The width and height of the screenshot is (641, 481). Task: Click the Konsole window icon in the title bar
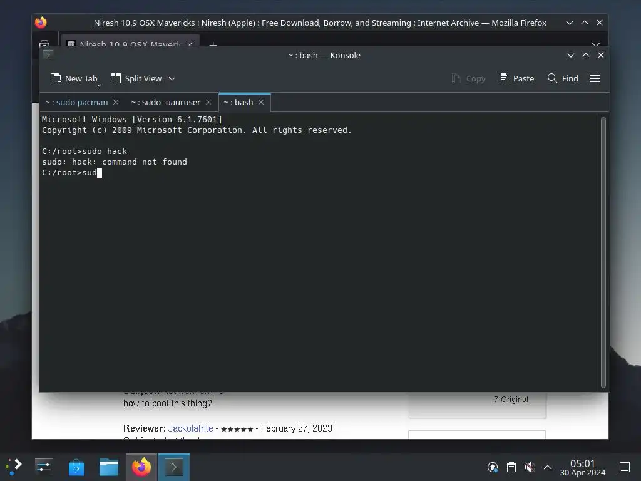(48, 54)
